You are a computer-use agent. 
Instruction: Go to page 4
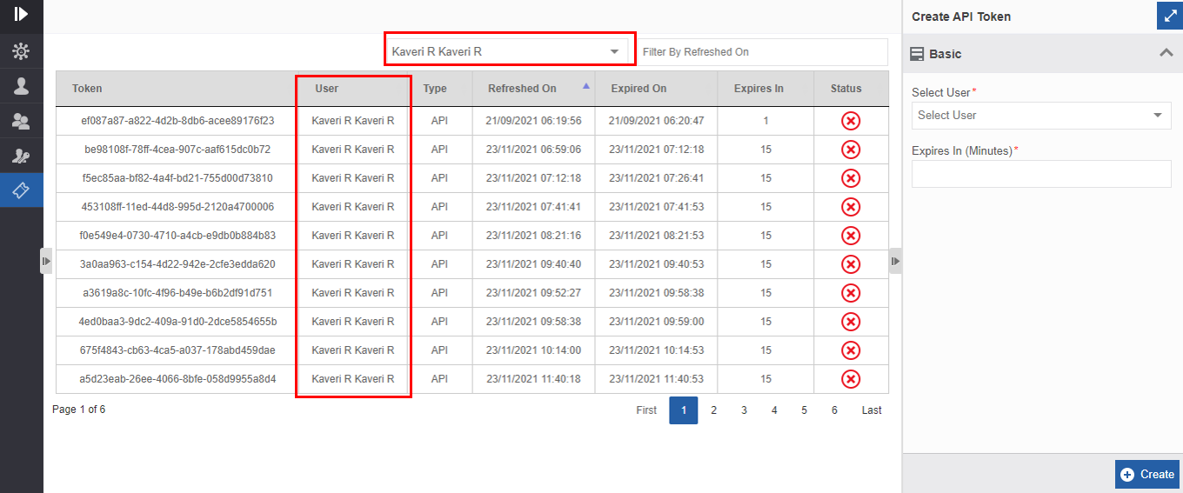click(x=774, y=410)
